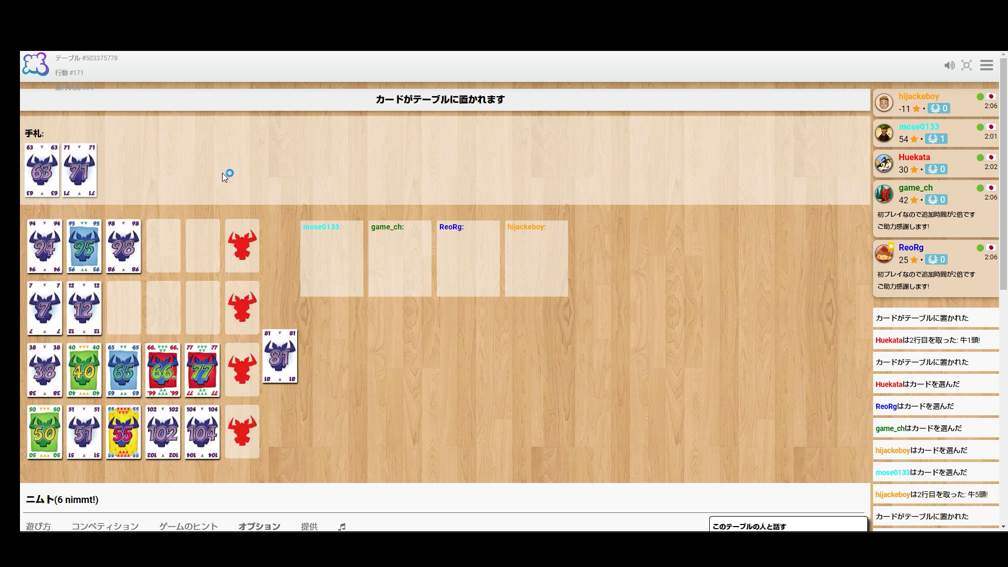Click red bull head of fourth row
This screenshot has width=1008, height=567.
242,432
